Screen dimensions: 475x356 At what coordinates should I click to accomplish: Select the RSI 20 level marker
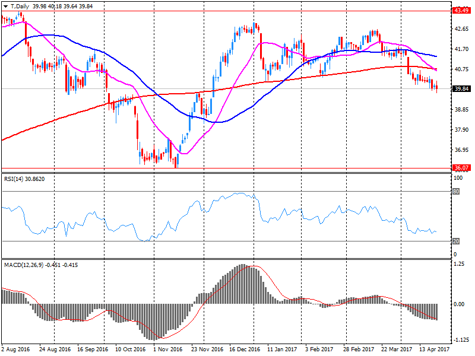[456, 241]
